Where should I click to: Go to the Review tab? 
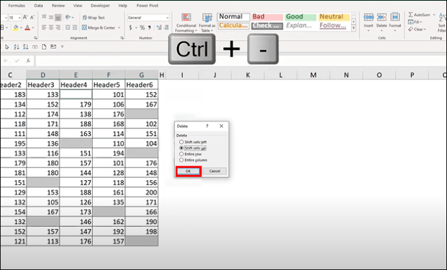coord(58,5)
